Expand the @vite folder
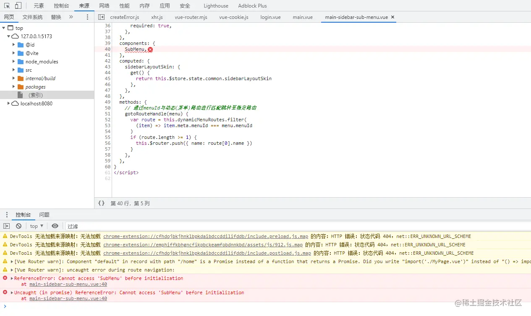 pos(14,53)
